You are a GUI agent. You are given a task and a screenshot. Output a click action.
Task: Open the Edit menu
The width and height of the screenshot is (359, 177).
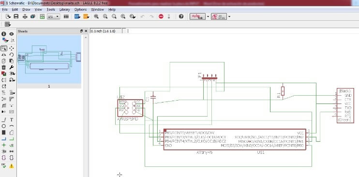(x=15, y=10)
